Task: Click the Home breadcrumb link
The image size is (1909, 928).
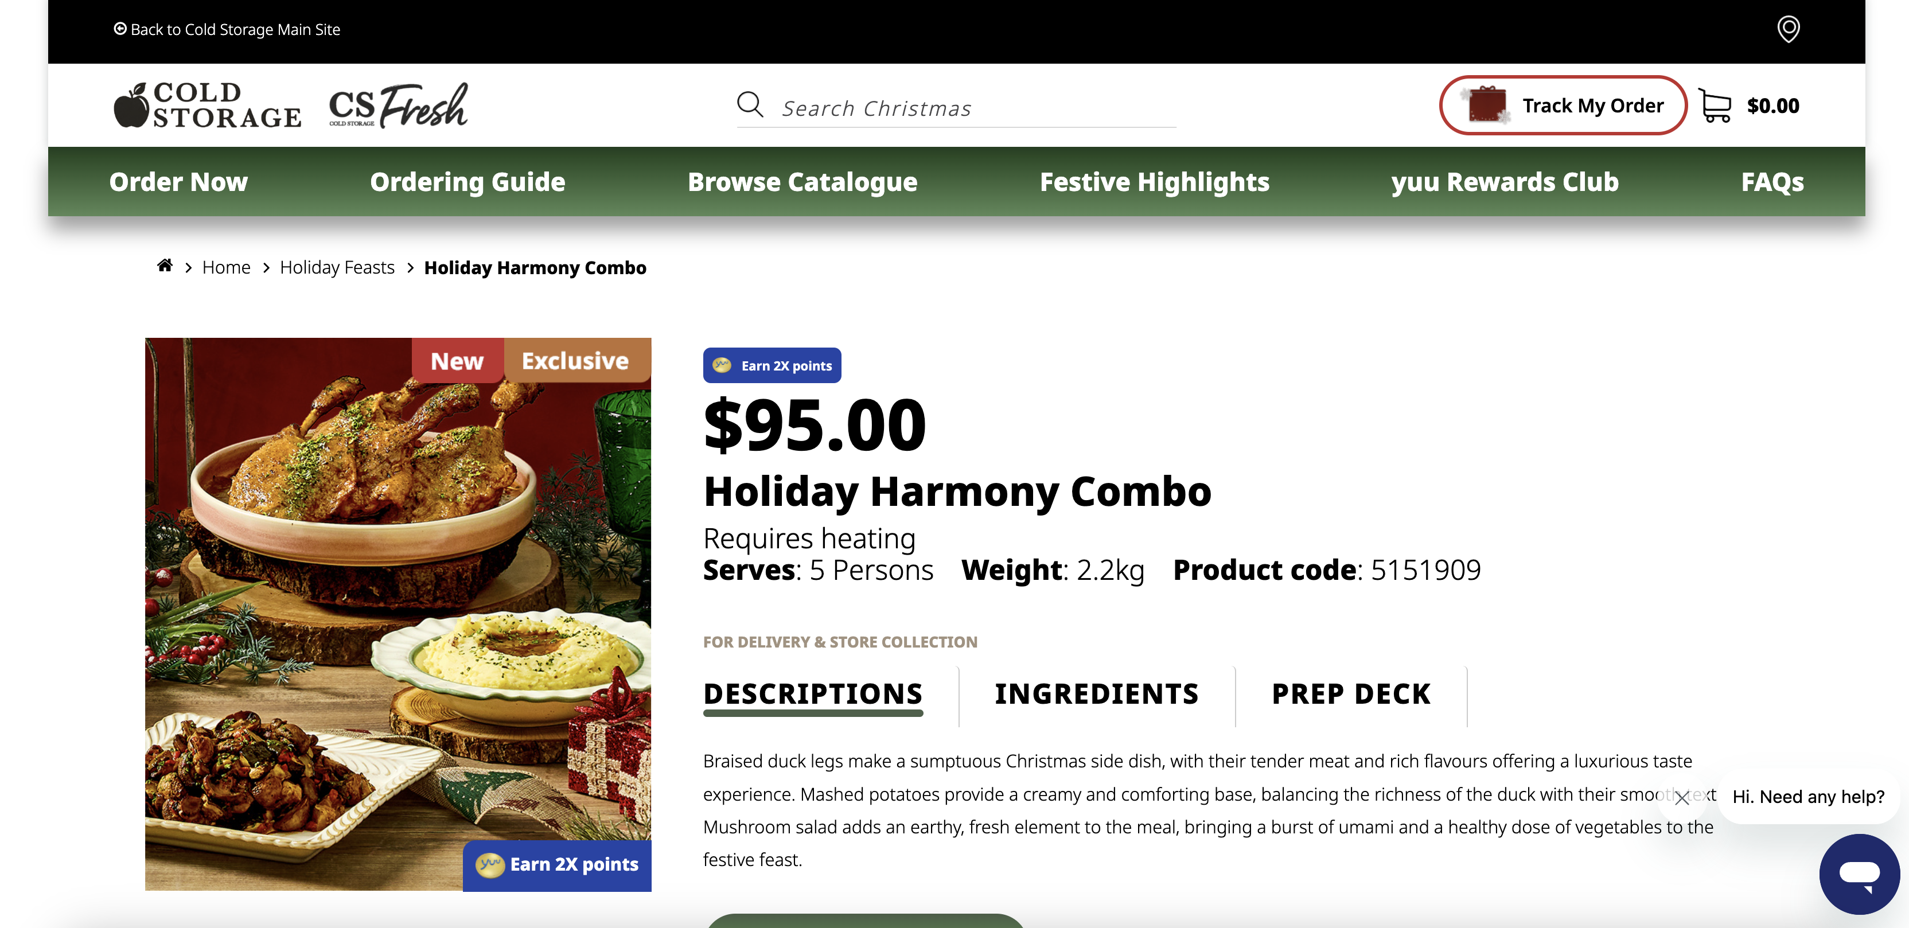Action: click(x=225, y=267)
